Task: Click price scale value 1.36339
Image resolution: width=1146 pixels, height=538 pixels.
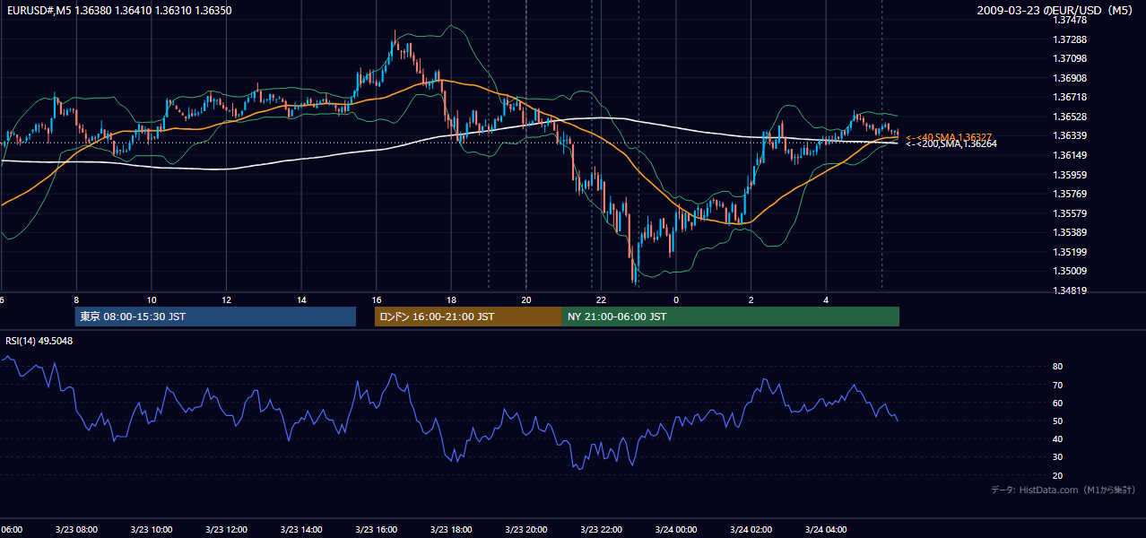Action: click(1071, 135)
